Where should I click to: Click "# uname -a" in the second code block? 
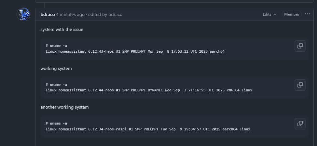pyautogui.click(x=56, y=85)
